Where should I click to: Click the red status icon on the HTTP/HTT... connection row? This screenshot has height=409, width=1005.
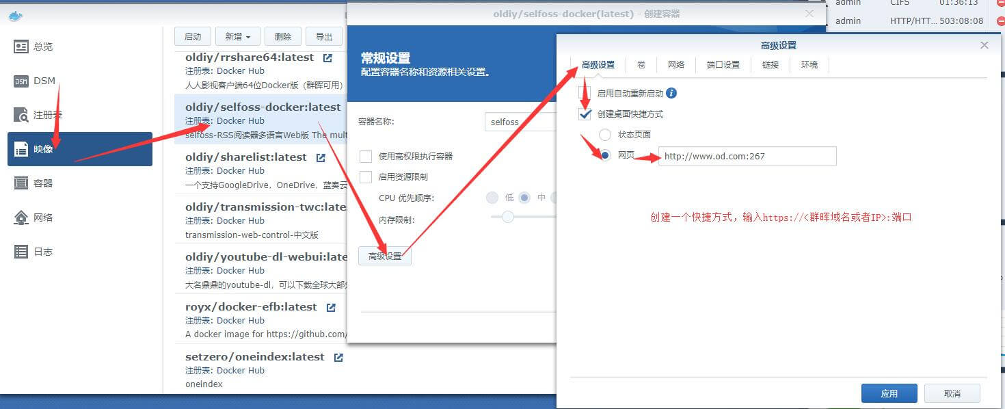click(x=1000, y=21)
